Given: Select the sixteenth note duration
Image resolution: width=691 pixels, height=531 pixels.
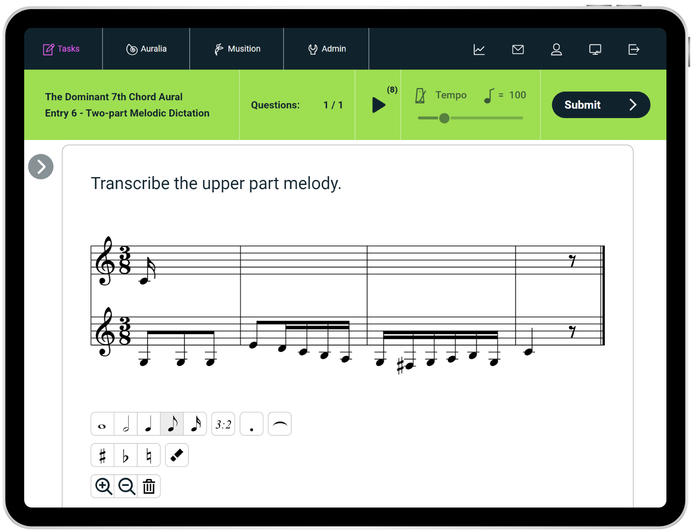Looking at the screenshot, I should click(x=195, y=424).
